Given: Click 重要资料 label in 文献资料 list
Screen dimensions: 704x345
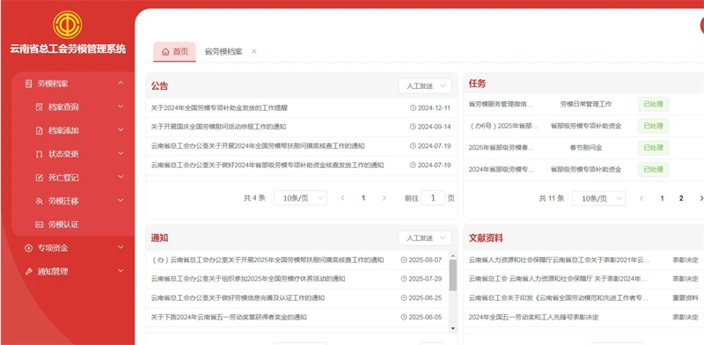Looking at the screenshot, I should coord(686,297).
